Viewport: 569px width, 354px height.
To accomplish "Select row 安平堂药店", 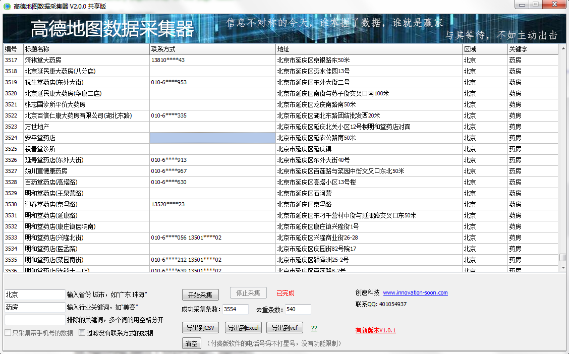I will (x=281, y=138).
